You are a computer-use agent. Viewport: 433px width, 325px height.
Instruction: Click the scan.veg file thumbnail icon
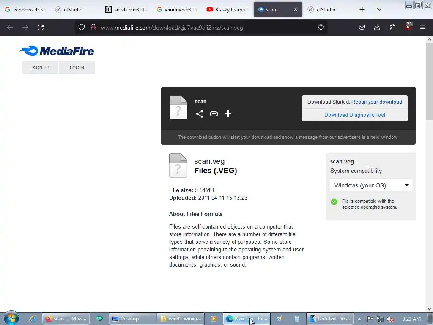pyautogui.click(x=178, y=165)
